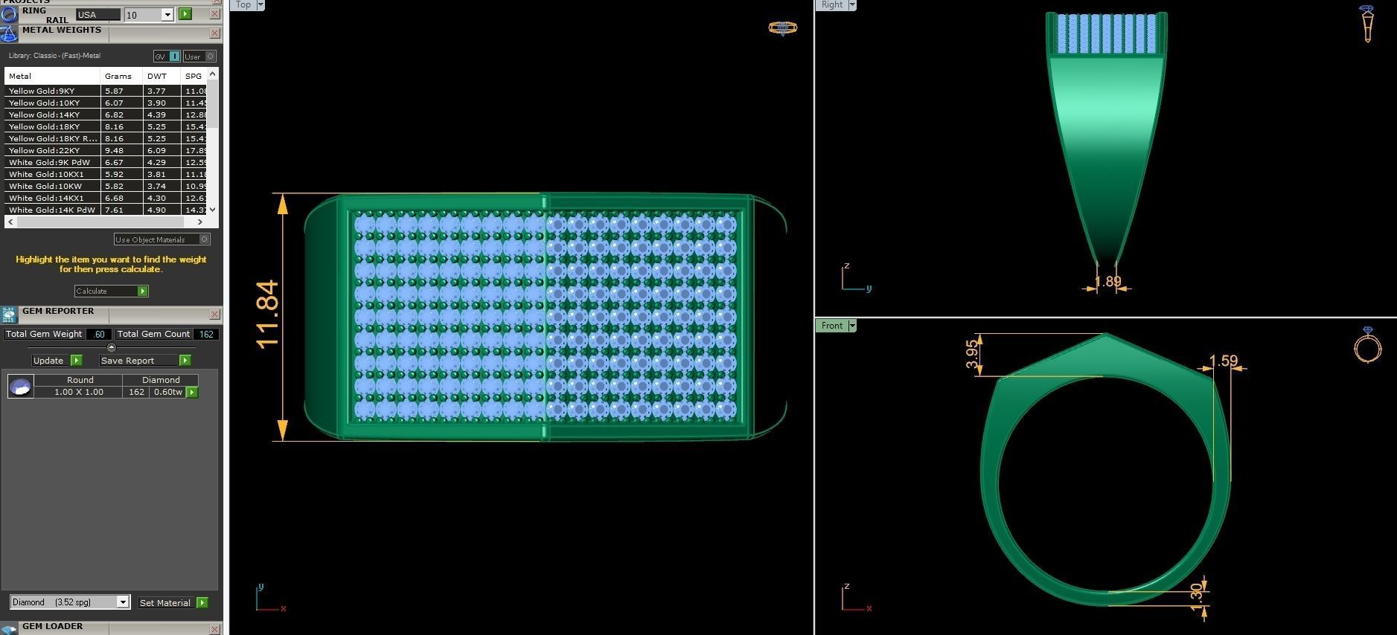
Task: Click the Ring Rail tool icon
Action: pos(9,14)
